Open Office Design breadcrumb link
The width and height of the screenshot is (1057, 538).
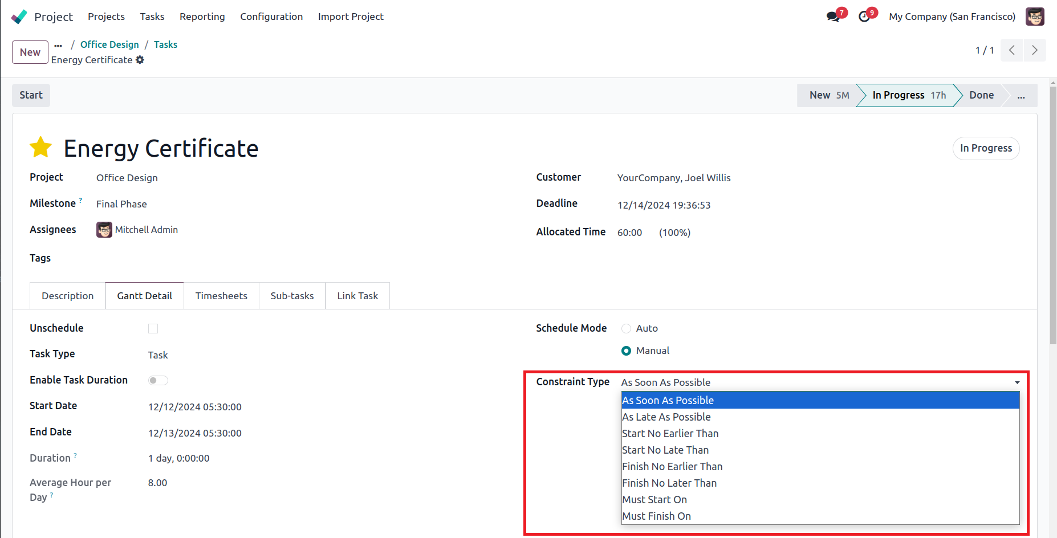[109, 44]
